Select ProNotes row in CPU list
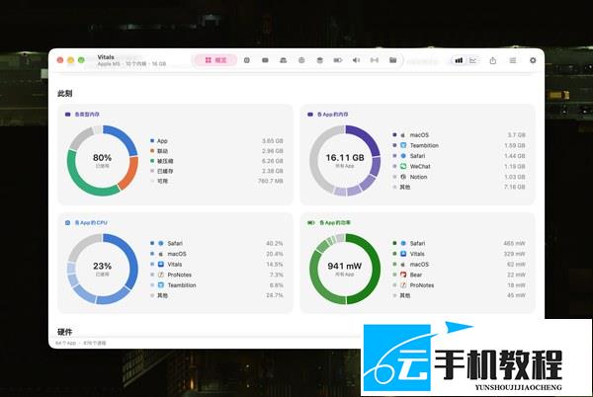This screenshot has height=397, width=593. tap(216, 275)
